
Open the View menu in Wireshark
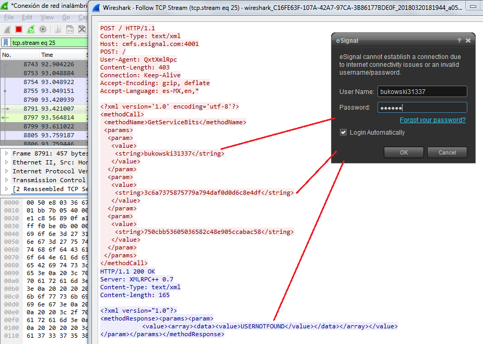[47, 17]
